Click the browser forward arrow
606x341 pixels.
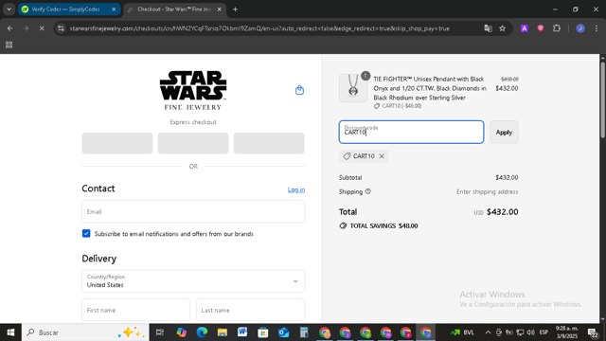(x=26, y=28)
